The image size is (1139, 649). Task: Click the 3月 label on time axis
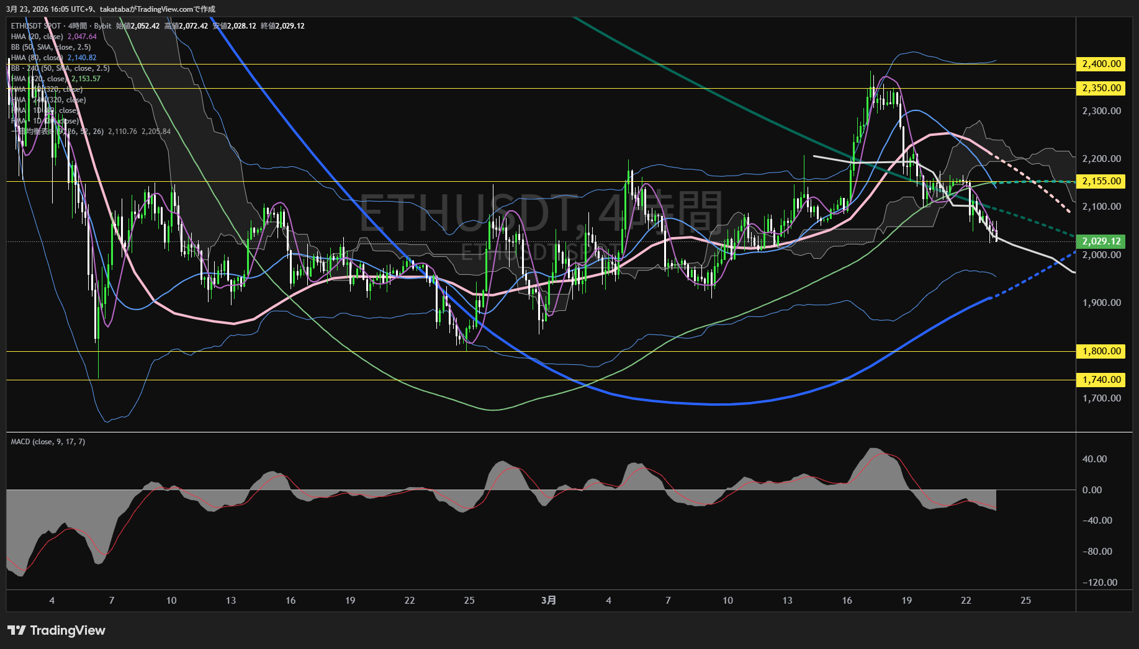coord(549,601)
